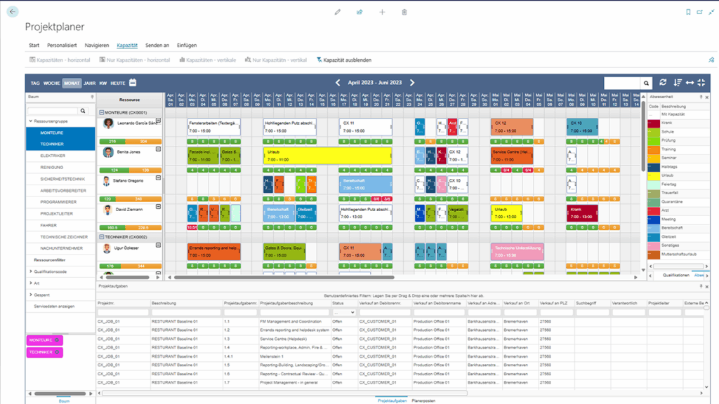Switch timeline to WOCHE view
This screenshot has width=719, height=404.
[x=52, y=83]
